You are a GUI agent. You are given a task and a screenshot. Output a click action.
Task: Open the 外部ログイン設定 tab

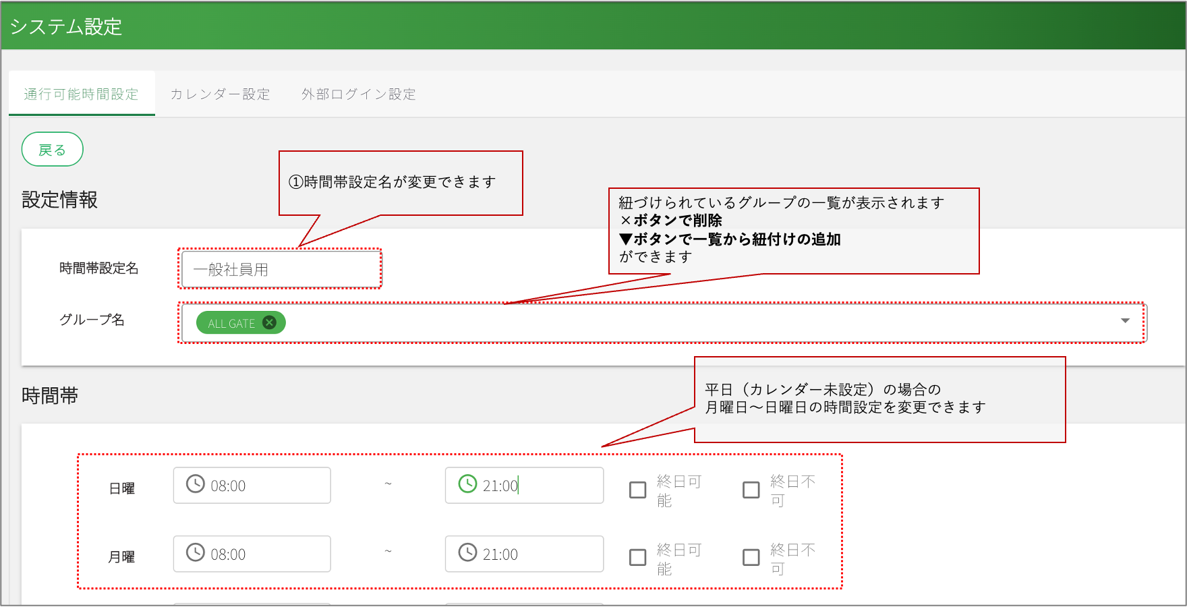tap(359, 94)
